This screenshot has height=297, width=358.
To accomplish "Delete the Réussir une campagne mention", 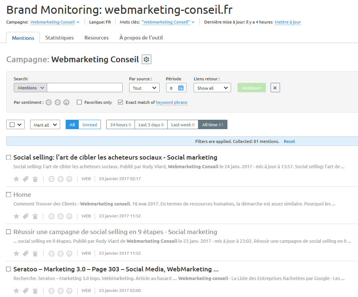I will [35, 254].
